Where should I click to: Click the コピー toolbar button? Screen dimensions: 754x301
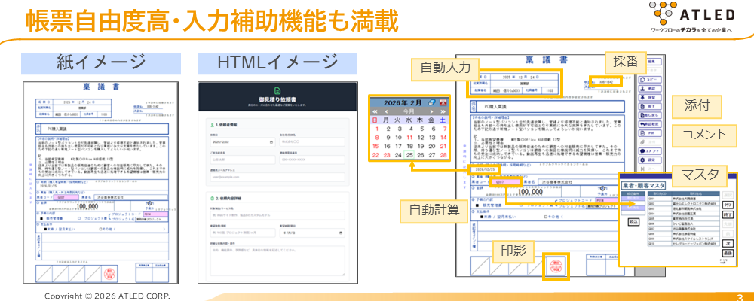pyautogui.click(x=650, y=80)
